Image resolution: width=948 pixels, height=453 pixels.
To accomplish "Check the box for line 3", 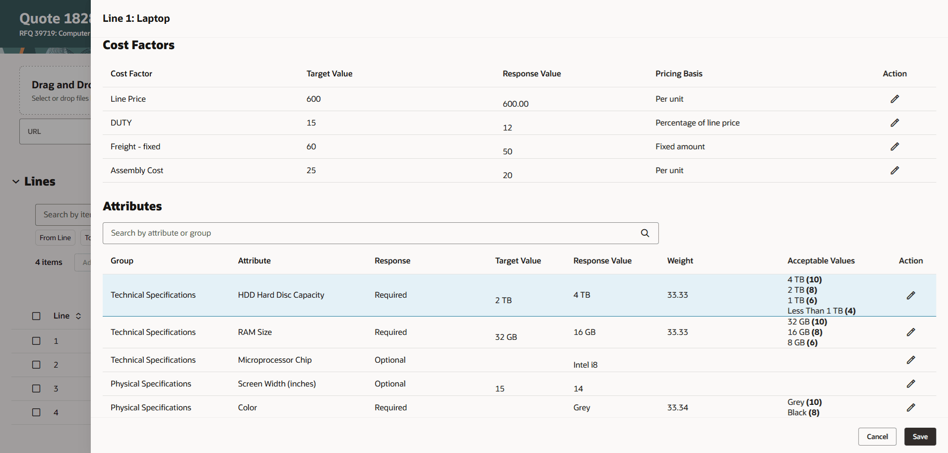I will [36, 388].
